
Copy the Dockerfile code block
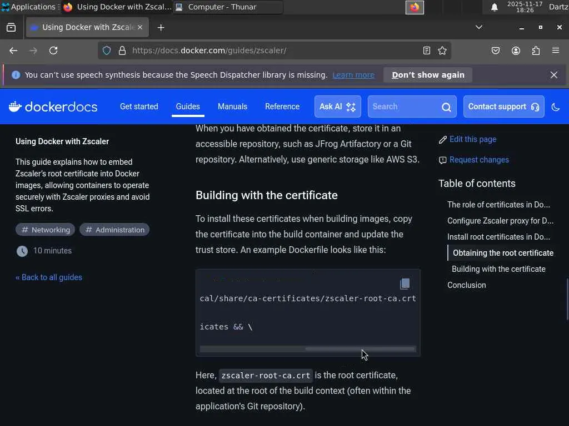pyautogui.click(x=405, y=283)
